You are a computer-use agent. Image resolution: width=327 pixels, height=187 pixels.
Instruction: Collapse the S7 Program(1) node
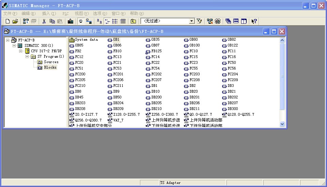[x=27, y=56]
